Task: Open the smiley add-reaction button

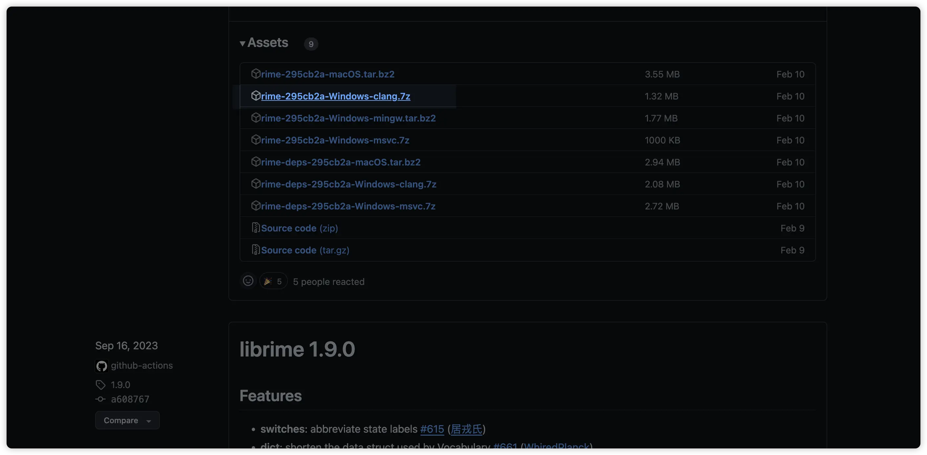Action: pyautogui.click(x=248, y=281)
